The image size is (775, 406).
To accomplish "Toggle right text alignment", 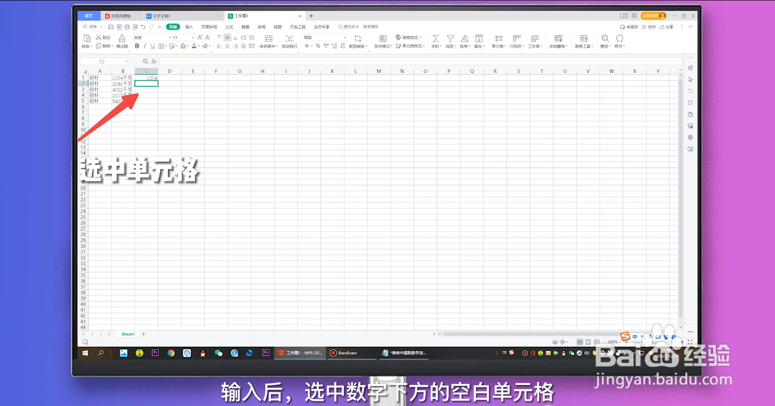I will [235, 46].
